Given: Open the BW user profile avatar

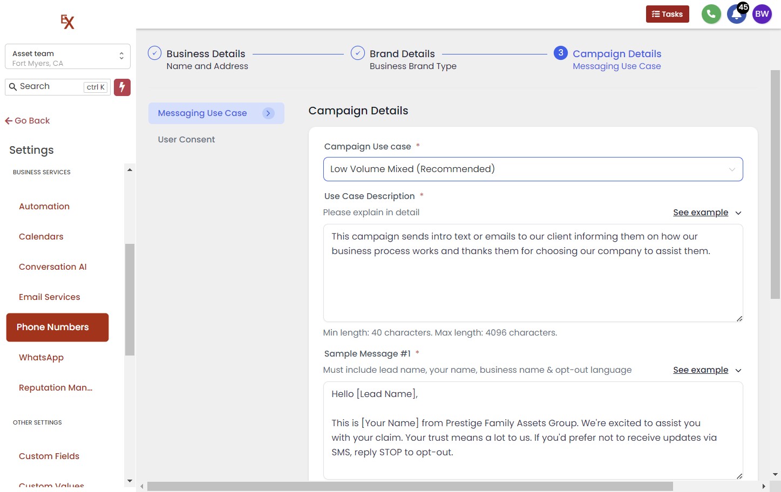Looking at the screenshot, I should coord(762,14).
